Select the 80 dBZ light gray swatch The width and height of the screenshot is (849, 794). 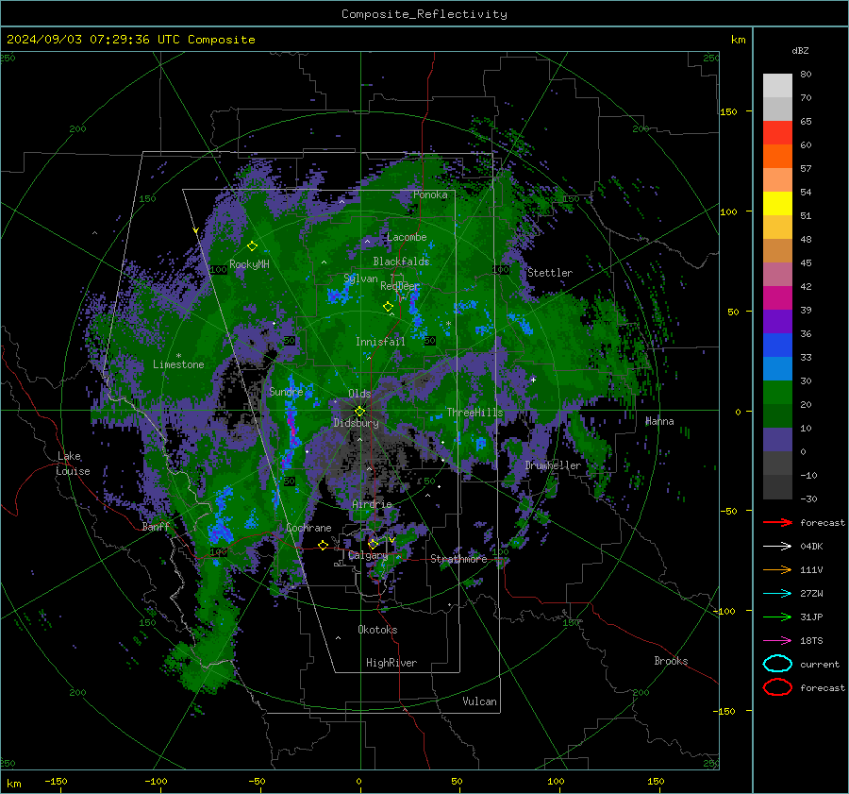777,85
